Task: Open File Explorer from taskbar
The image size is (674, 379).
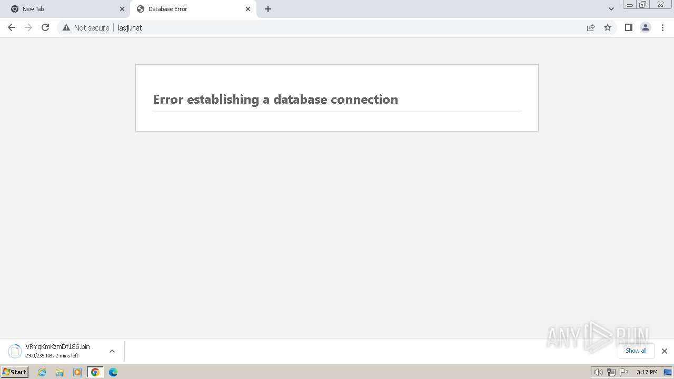Action: (x=60, y=372)
